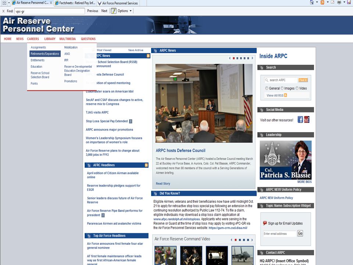Click the Air Reserve Personnel Center logo

click(x=38, y=25)
